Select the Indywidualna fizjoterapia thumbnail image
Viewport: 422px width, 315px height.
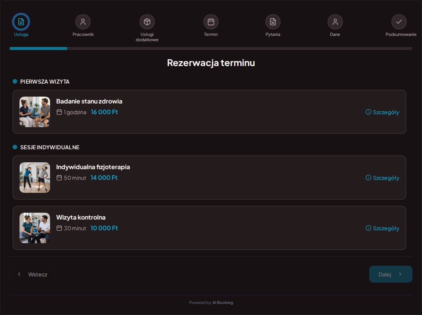[x=35, y=178]
